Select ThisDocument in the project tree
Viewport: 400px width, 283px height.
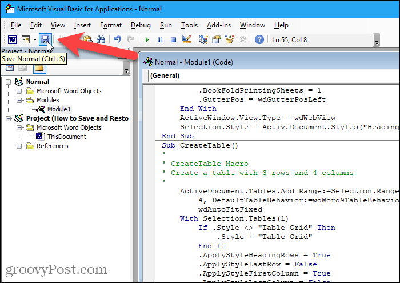(x=67, y=137)
